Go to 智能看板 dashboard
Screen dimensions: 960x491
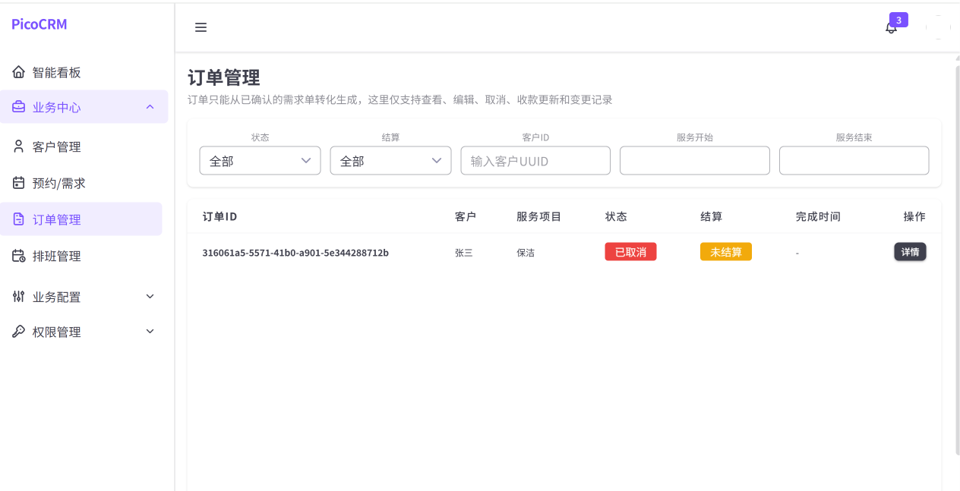pyautogui.click(x=81, y=72)
